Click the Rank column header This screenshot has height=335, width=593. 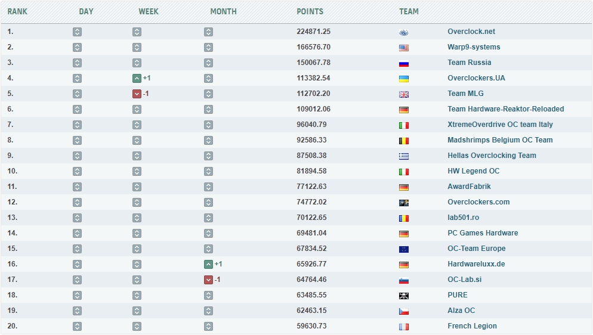[17, 11]
